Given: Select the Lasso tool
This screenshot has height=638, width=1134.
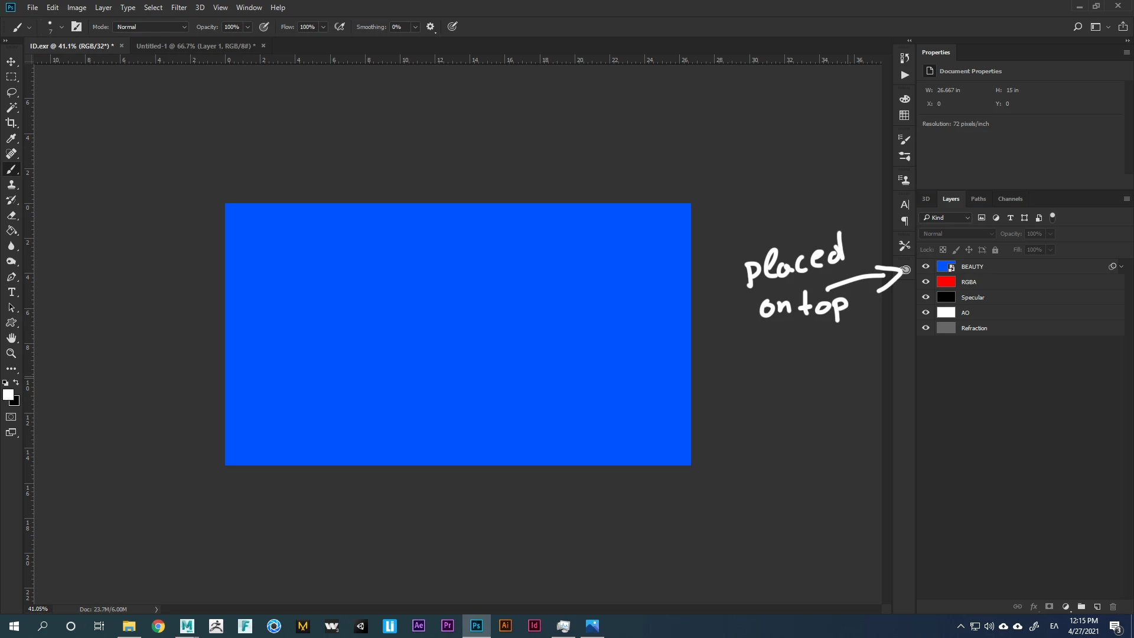Looking at the screenshot, I should pyautogui.click(x=11, y=92).
